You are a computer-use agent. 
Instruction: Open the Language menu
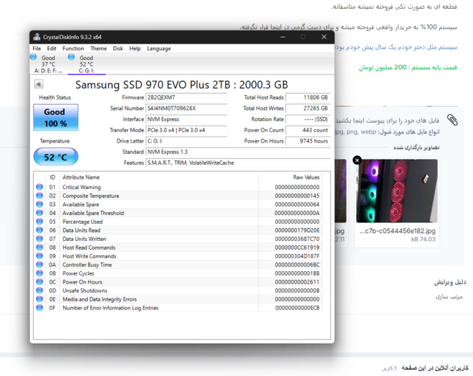point(159,49)
